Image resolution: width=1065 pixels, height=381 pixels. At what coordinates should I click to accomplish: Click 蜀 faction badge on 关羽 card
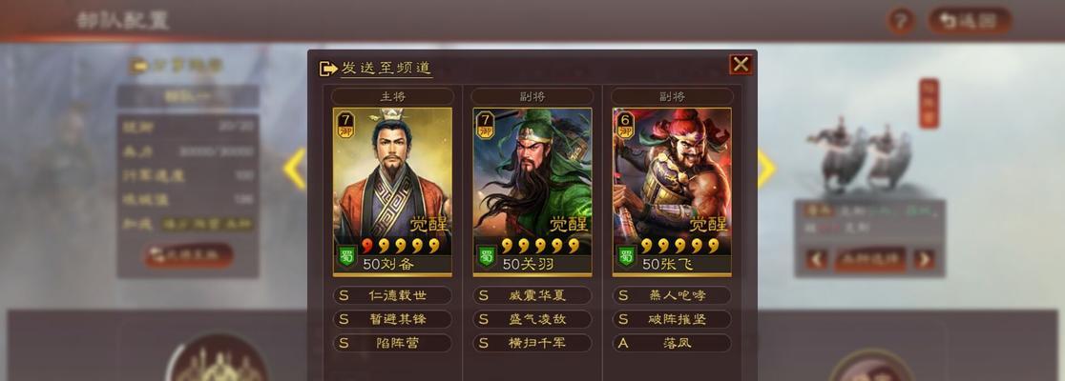point(487,257)
